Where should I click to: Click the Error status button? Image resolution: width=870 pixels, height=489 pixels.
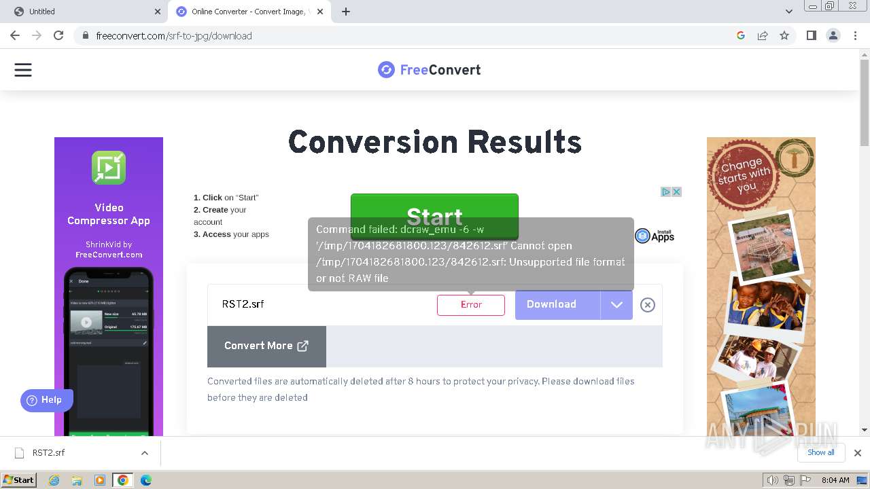coord(471,305)
